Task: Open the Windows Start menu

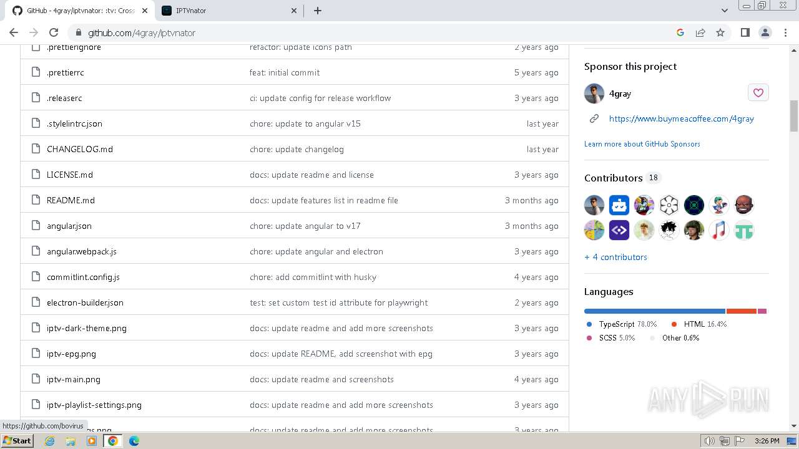Action: point(17,440)
